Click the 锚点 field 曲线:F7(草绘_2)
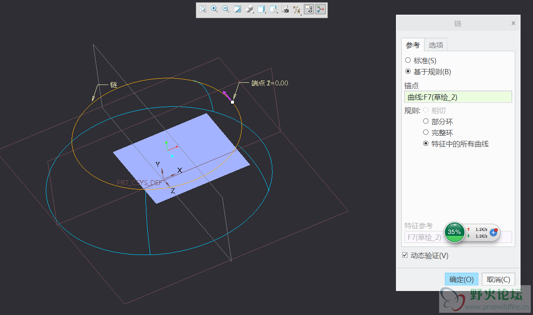Viewport: 533px width, 315px height. pyautogui.click(x=458, y=97)
